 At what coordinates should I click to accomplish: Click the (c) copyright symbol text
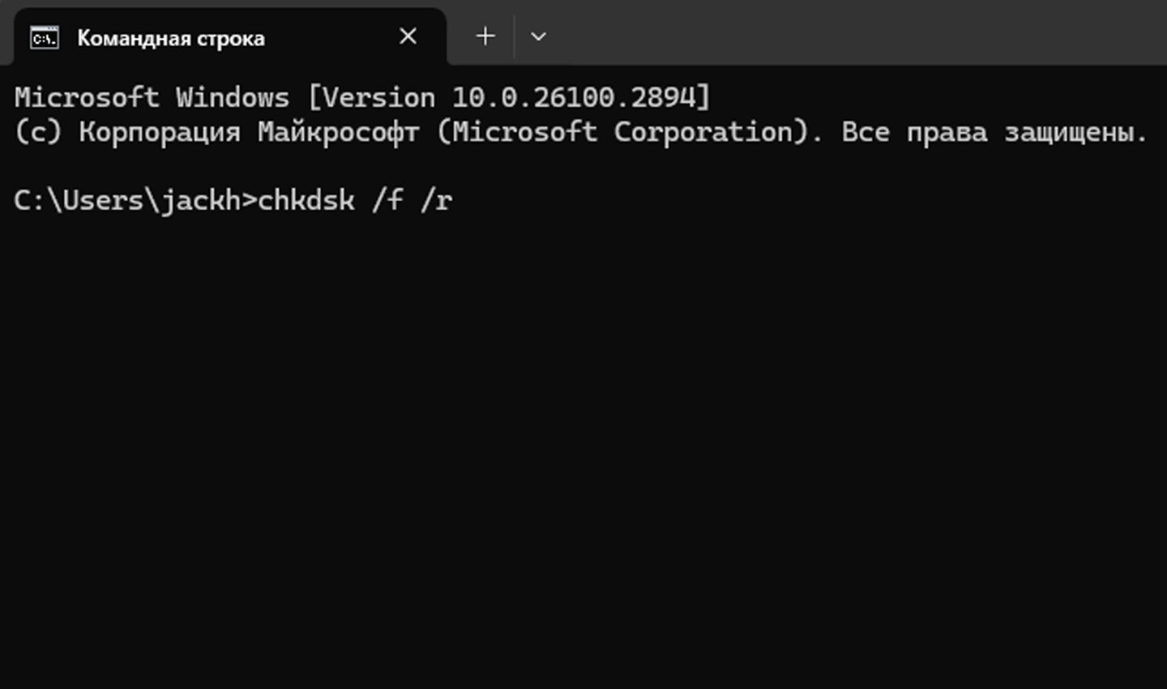pyautogui.click(x=38, y=131)
